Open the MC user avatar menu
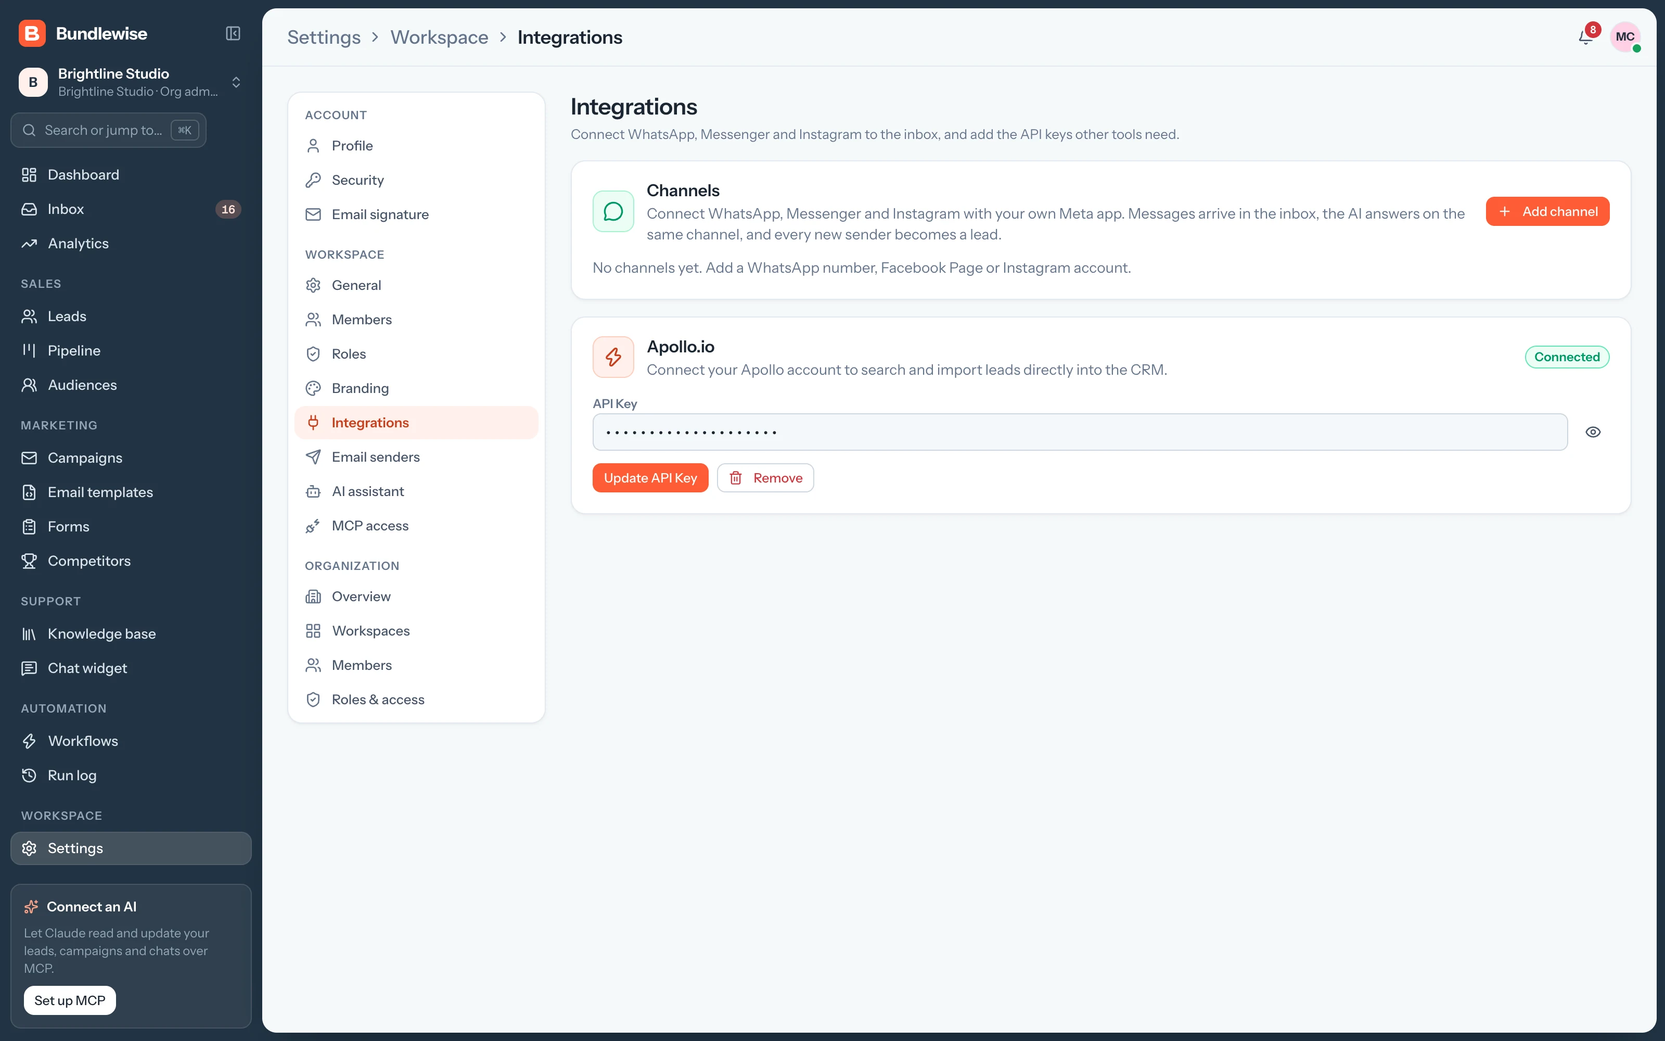 point(1625,36)
